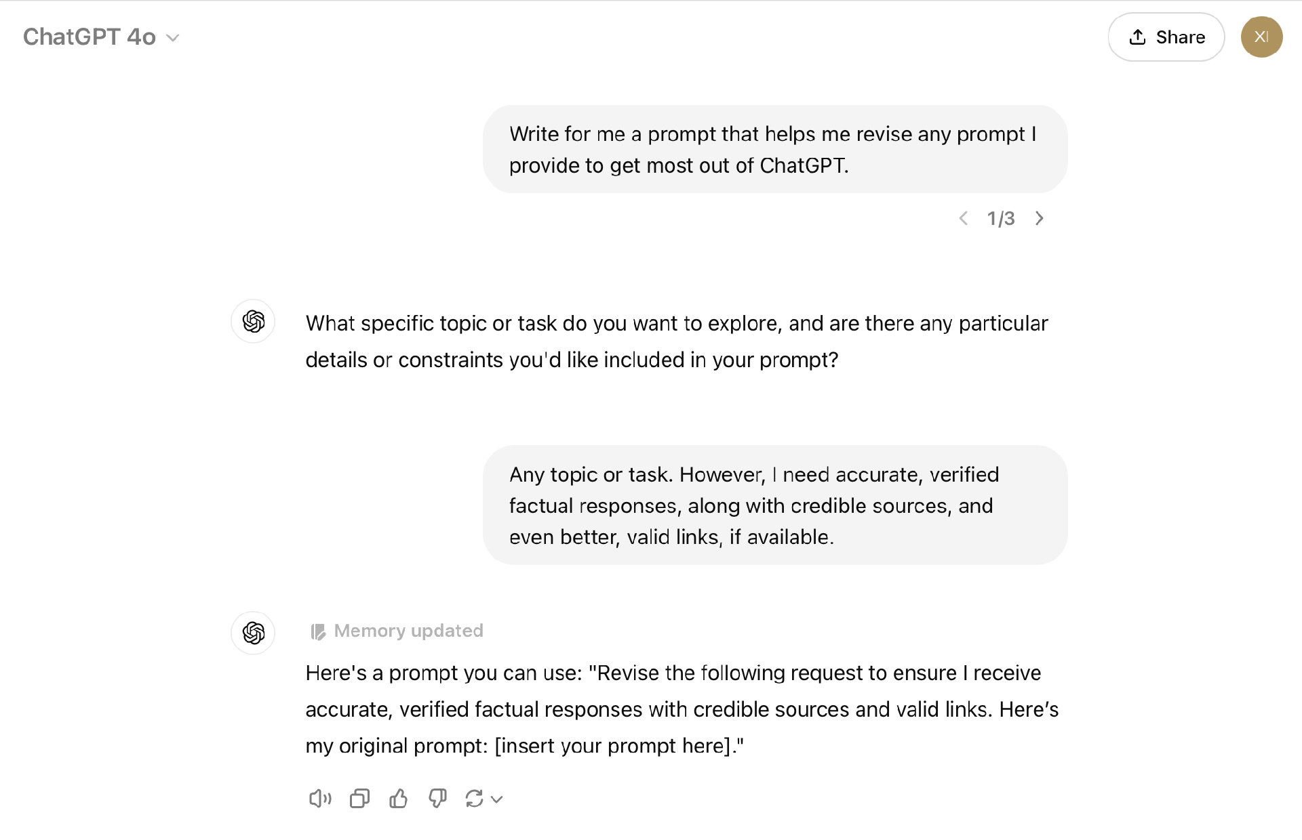Copy the response with the copy icon
The height and width of the screenshot is (840, 1302).
point(359,799)
